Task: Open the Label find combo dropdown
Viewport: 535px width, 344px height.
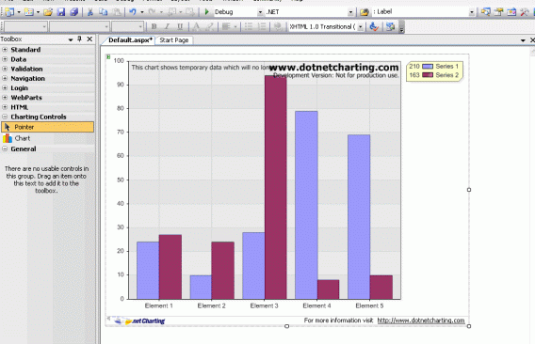Action: (x=472, y=12)
